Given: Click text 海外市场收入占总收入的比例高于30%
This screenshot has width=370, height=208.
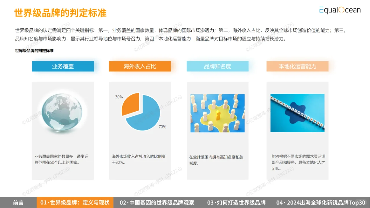Looking at the screenshot, I should pyautogui.click(x=139, y=159).
